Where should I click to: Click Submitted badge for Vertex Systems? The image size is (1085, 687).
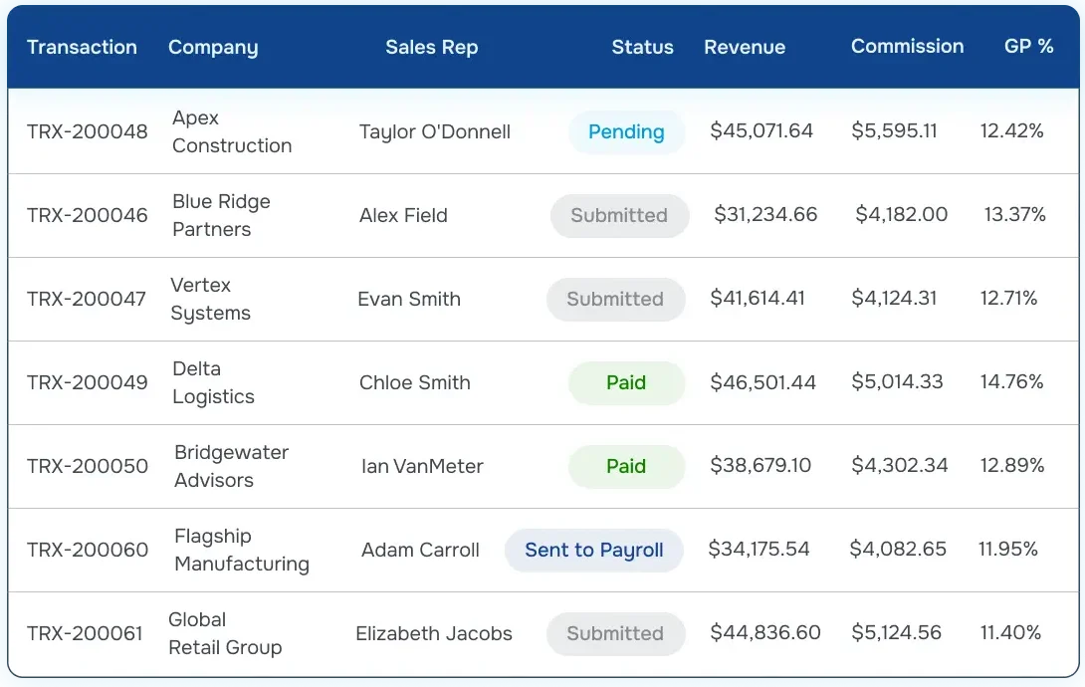(x=615, y=299)
